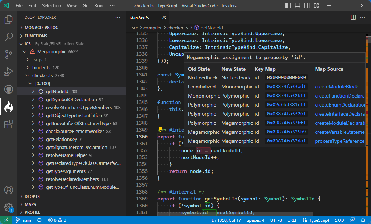This screenshot has width=371, height=224.
Task: Toggle the bottom panel layout button
Action: 297,6
